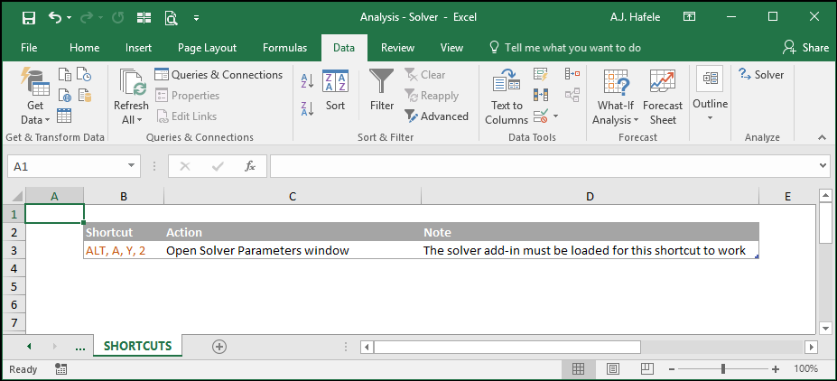Open the Name Box dropdown arrow
837x381 pixels.
131,166
